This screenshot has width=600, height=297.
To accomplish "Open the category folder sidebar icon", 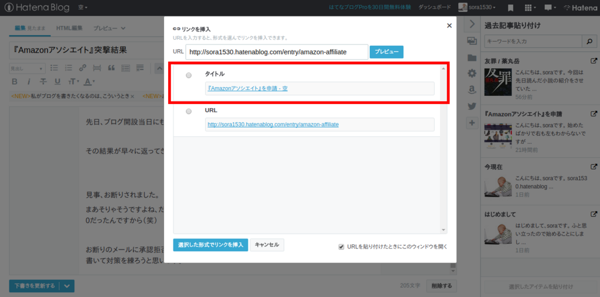I will [472, 57].
